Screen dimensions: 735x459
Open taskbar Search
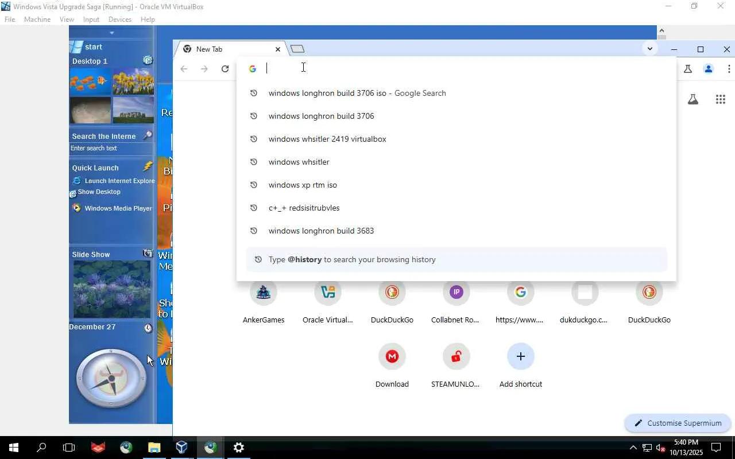coord(41,448)
